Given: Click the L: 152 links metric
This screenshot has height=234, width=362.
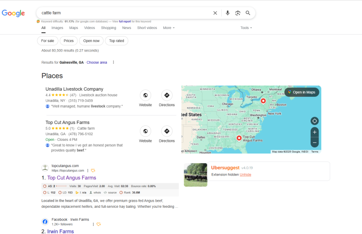Looking at the screenshot, I should [x=49, y=192].
